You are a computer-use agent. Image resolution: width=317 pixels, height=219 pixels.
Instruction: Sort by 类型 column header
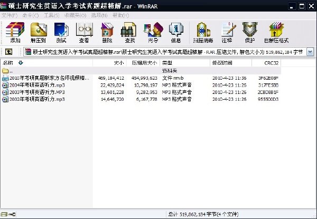point(185,63)
